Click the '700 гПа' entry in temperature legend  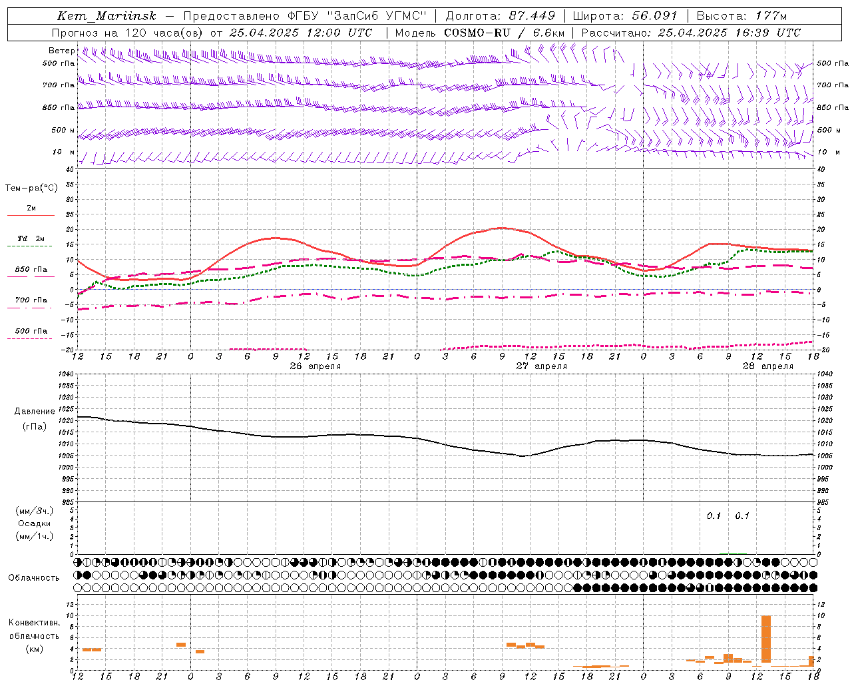[x=31, y=300]
